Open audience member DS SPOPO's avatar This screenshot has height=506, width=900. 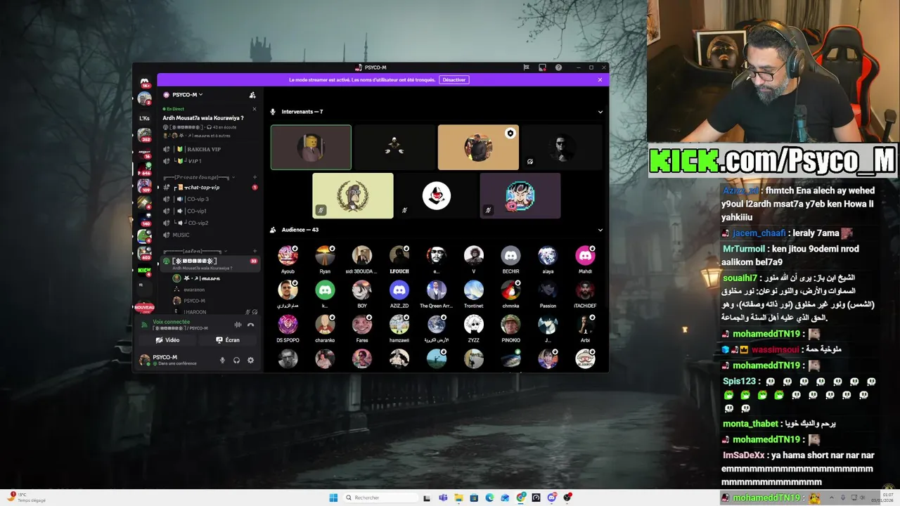point(288,324)
